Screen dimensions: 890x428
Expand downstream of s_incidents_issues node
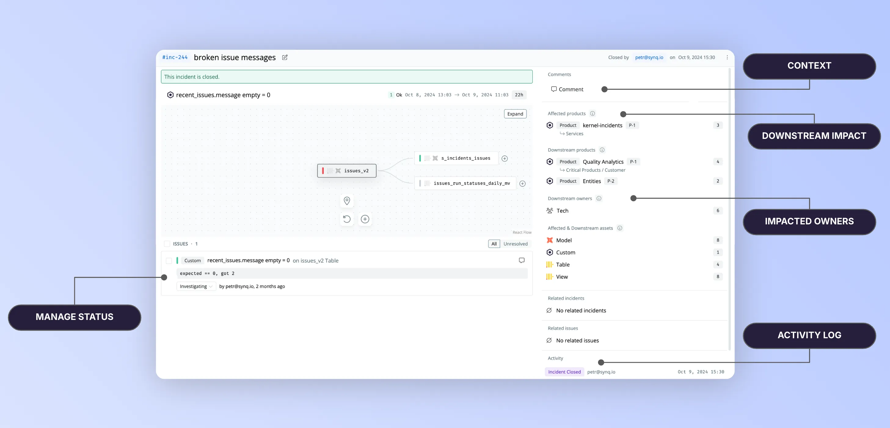pyautogui.click(x=505, y=158)
